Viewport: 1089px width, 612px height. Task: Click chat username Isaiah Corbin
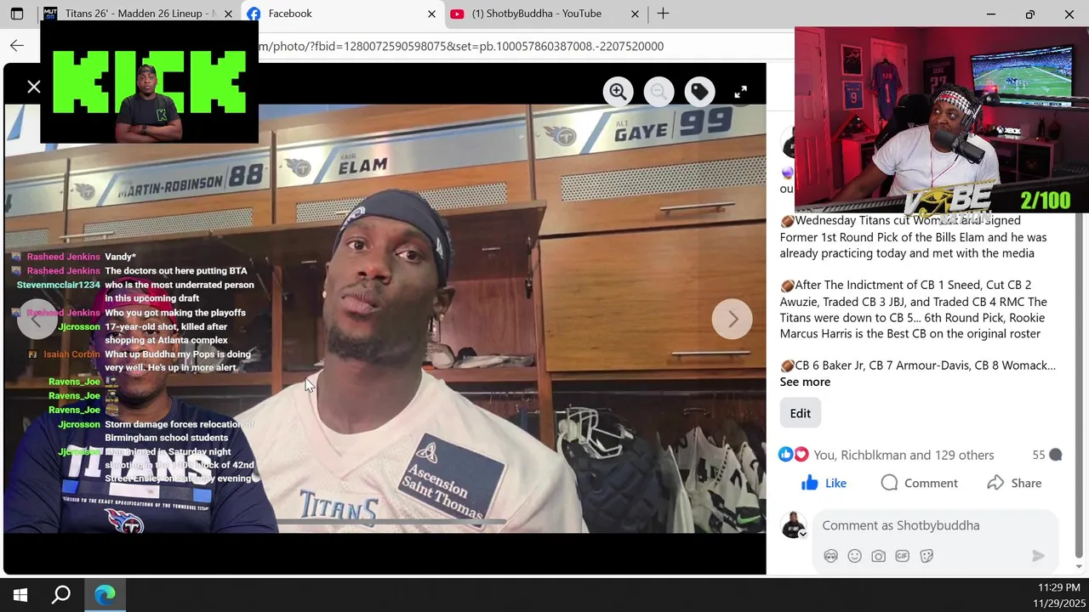point(71,354)
